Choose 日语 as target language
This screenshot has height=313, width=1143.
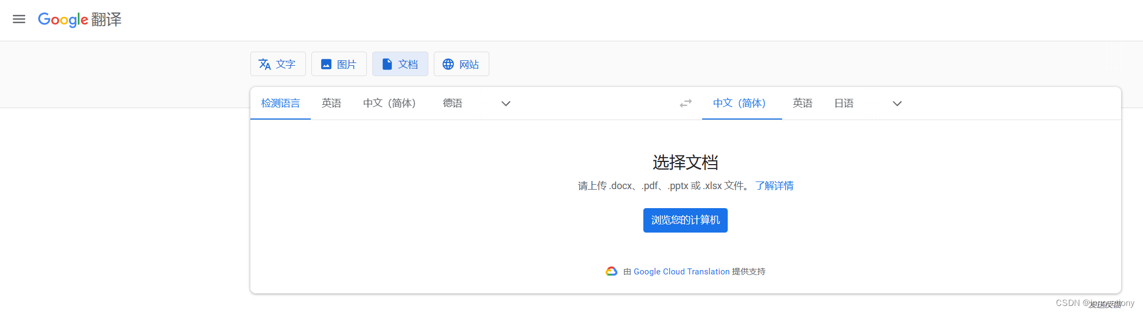(x=844, y=103)
